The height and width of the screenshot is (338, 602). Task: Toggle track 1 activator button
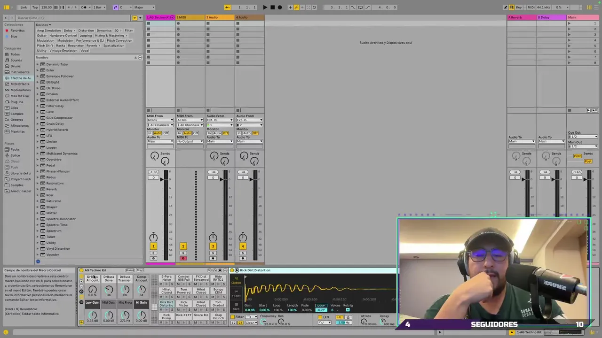pos(153,246)
